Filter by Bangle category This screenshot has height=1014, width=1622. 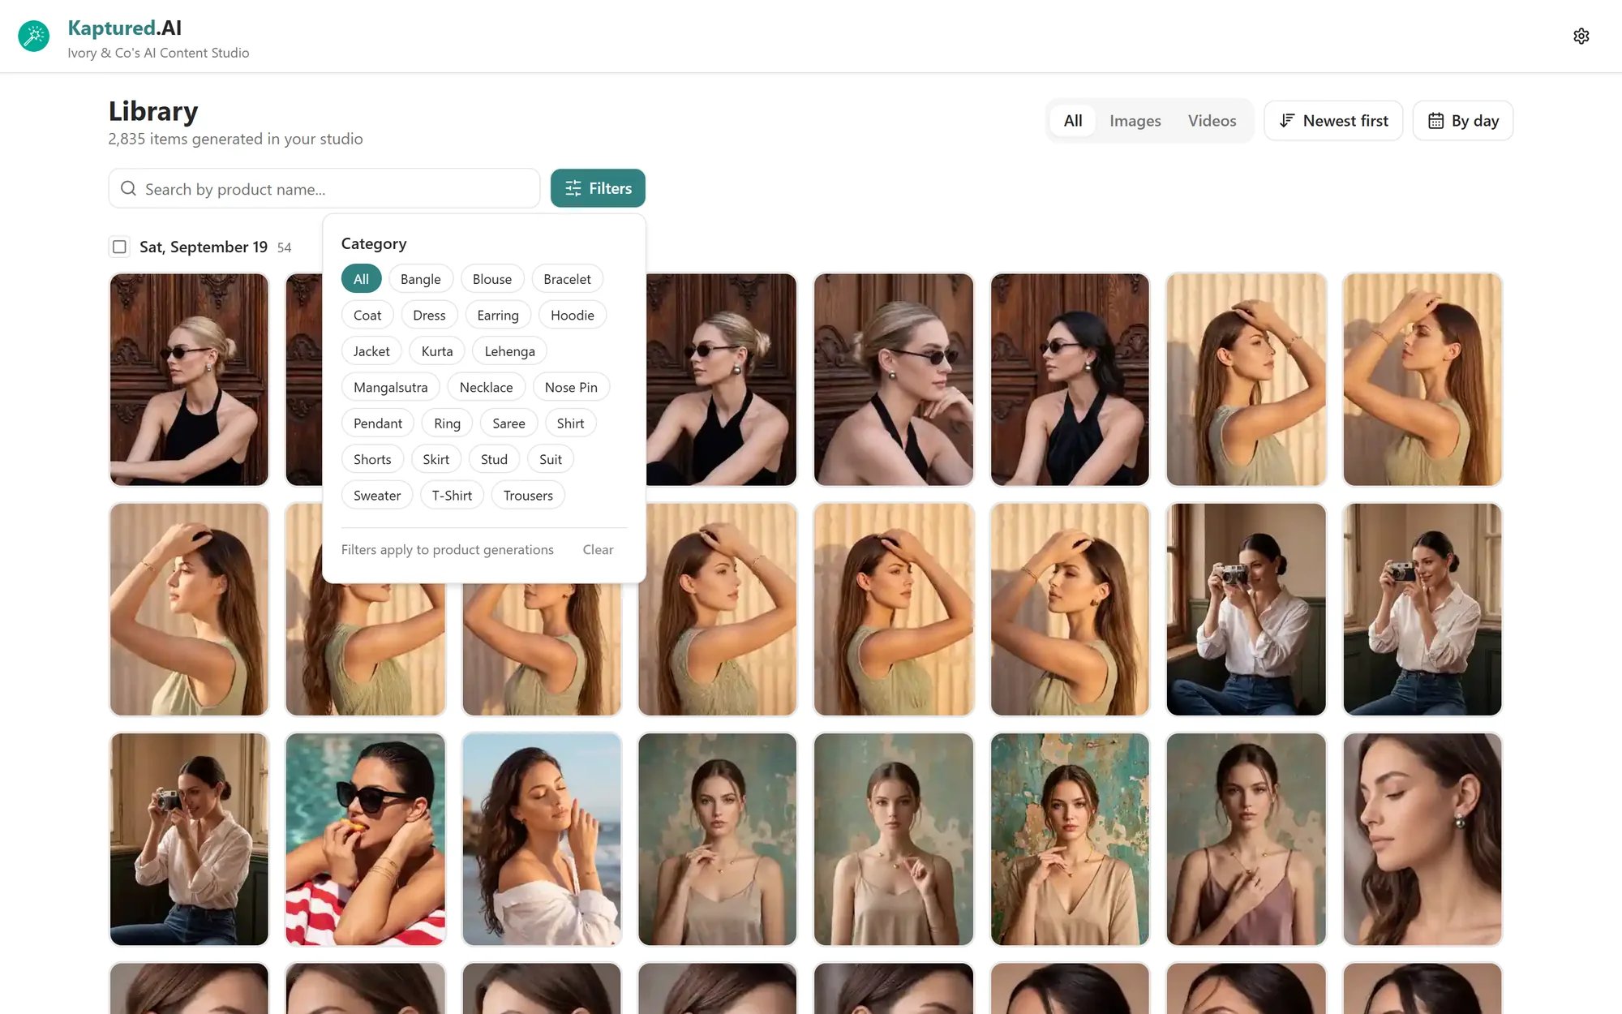point(420,279)
